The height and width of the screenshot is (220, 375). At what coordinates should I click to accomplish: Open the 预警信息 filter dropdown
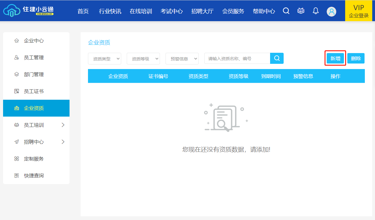pyautogui.click(x=182, y=59)
